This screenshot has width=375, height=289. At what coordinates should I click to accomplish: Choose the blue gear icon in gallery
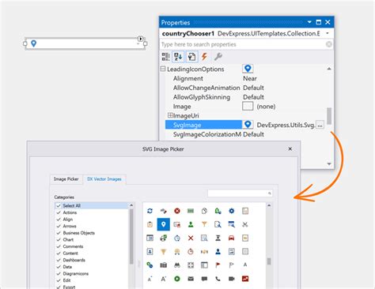pyautogui.click(x=231, y=211)
